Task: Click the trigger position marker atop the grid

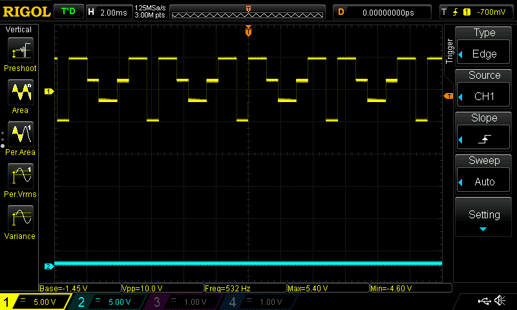Action: (x=248, y=31)
